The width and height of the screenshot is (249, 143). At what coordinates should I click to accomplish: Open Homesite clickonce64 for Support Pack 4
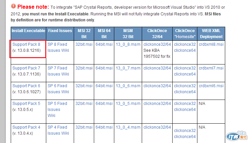(x=185, y=137)
